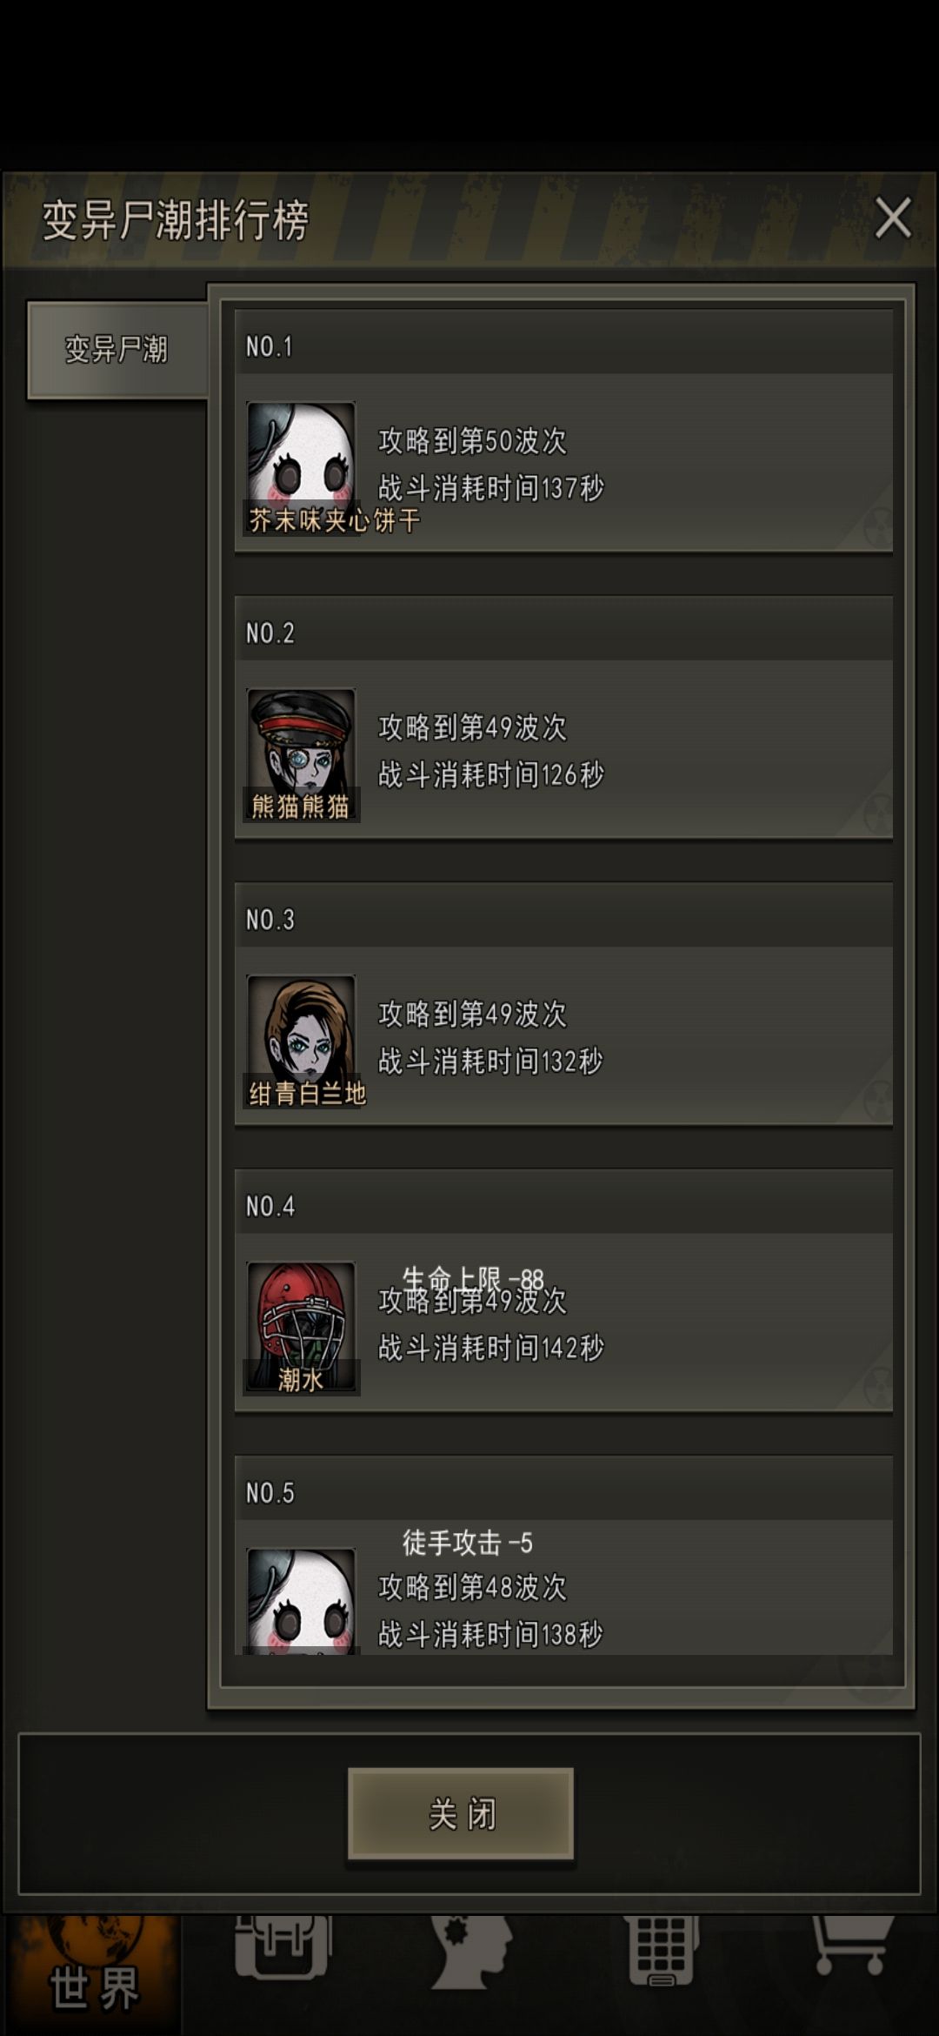Tap the 关闭 button

461,1813
